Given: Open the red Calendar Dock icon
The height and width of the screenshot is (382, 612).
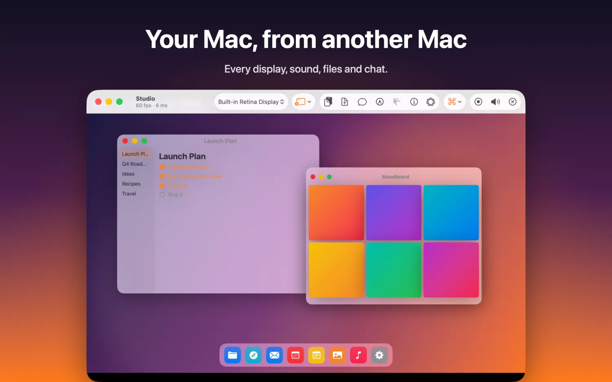Looking at the screenshot, I should click(x=295, y=355).
